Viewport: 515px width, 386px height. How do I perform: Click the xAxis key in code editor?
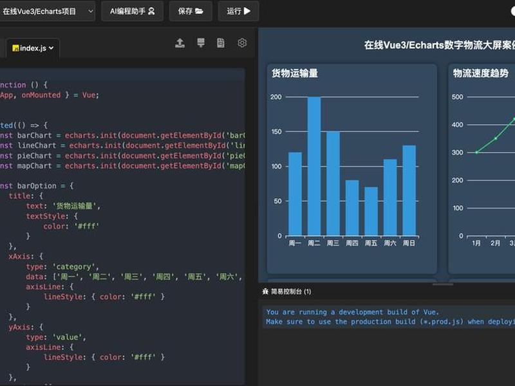click(x=19, y=256)
